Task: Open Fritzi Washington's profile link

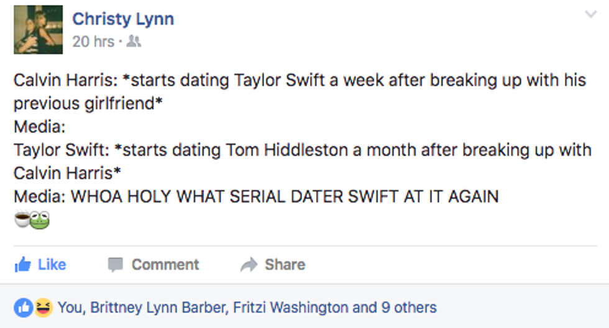Action: coord(291,307)
